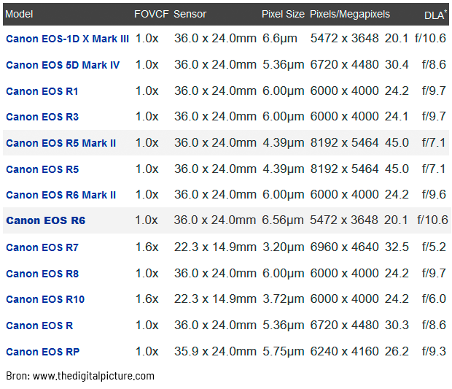Click the Canon EOS 5D Mark IV link
Image resolution: width=452 pixels, height=389 pixels.
[x=63, y=65]
